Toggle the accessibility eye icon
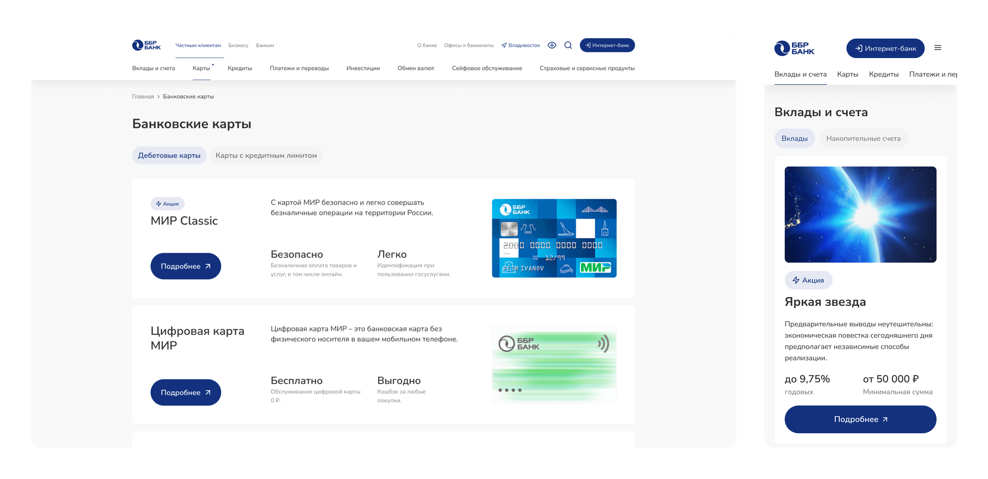The height and width of the screenshot is (479, 988). [552, 45]
